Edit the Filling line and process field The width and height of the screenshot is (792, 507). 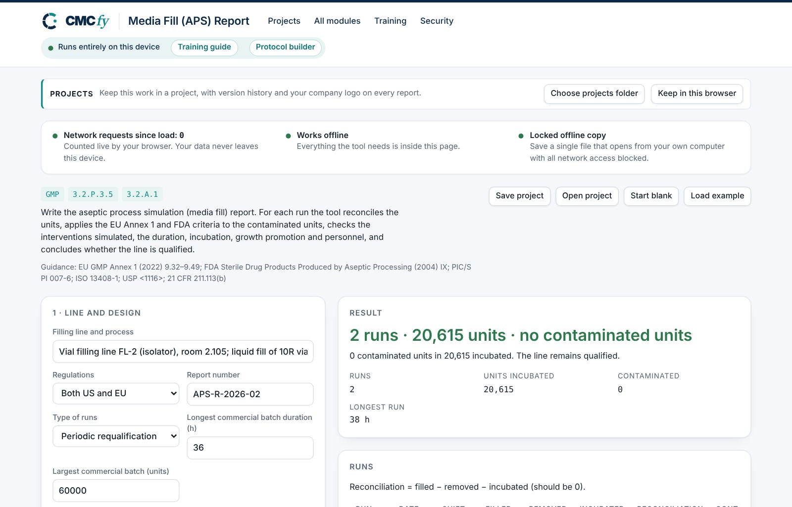(x=183, y=352)
